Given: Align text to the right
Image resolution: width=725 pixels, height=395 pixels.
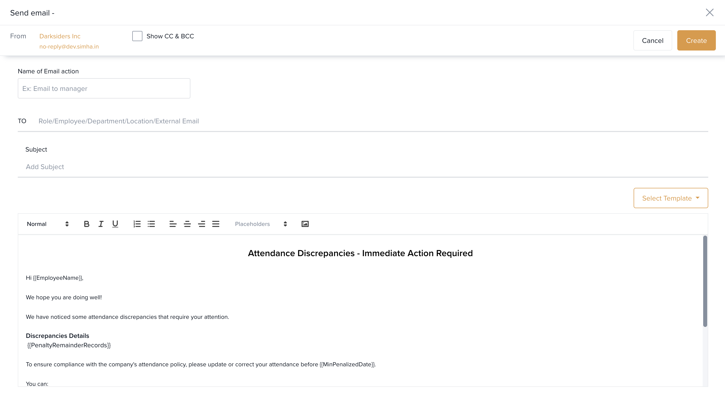Looking at the screenshot, I should 202,224.
